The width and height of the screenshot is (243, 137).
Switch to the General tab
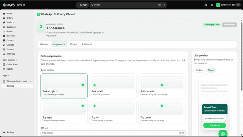(x=44, y=44)
